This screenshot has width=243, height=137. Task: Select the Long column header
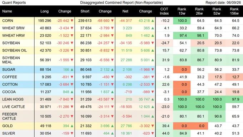(44, 11)
